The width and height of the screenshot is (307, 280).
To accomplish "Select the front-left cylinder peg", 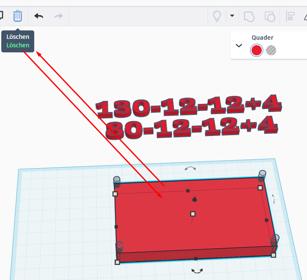I will pyautogui.click(x=119, y=247).
